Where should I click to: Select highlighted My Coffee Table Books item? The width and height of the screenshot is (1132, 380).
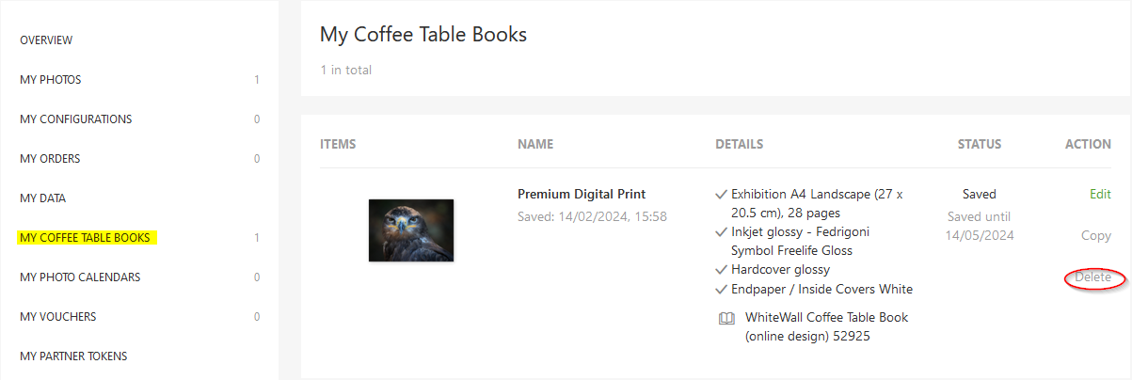pyautogui.click(x=87, y=238)
